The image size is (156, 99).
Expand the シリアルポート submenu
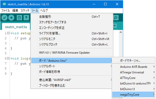[71, 66]
